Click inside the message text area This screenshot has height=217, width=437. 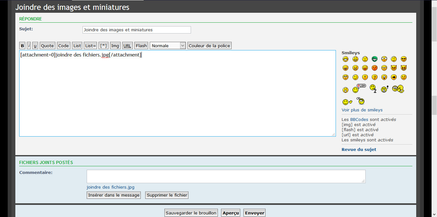177,93
